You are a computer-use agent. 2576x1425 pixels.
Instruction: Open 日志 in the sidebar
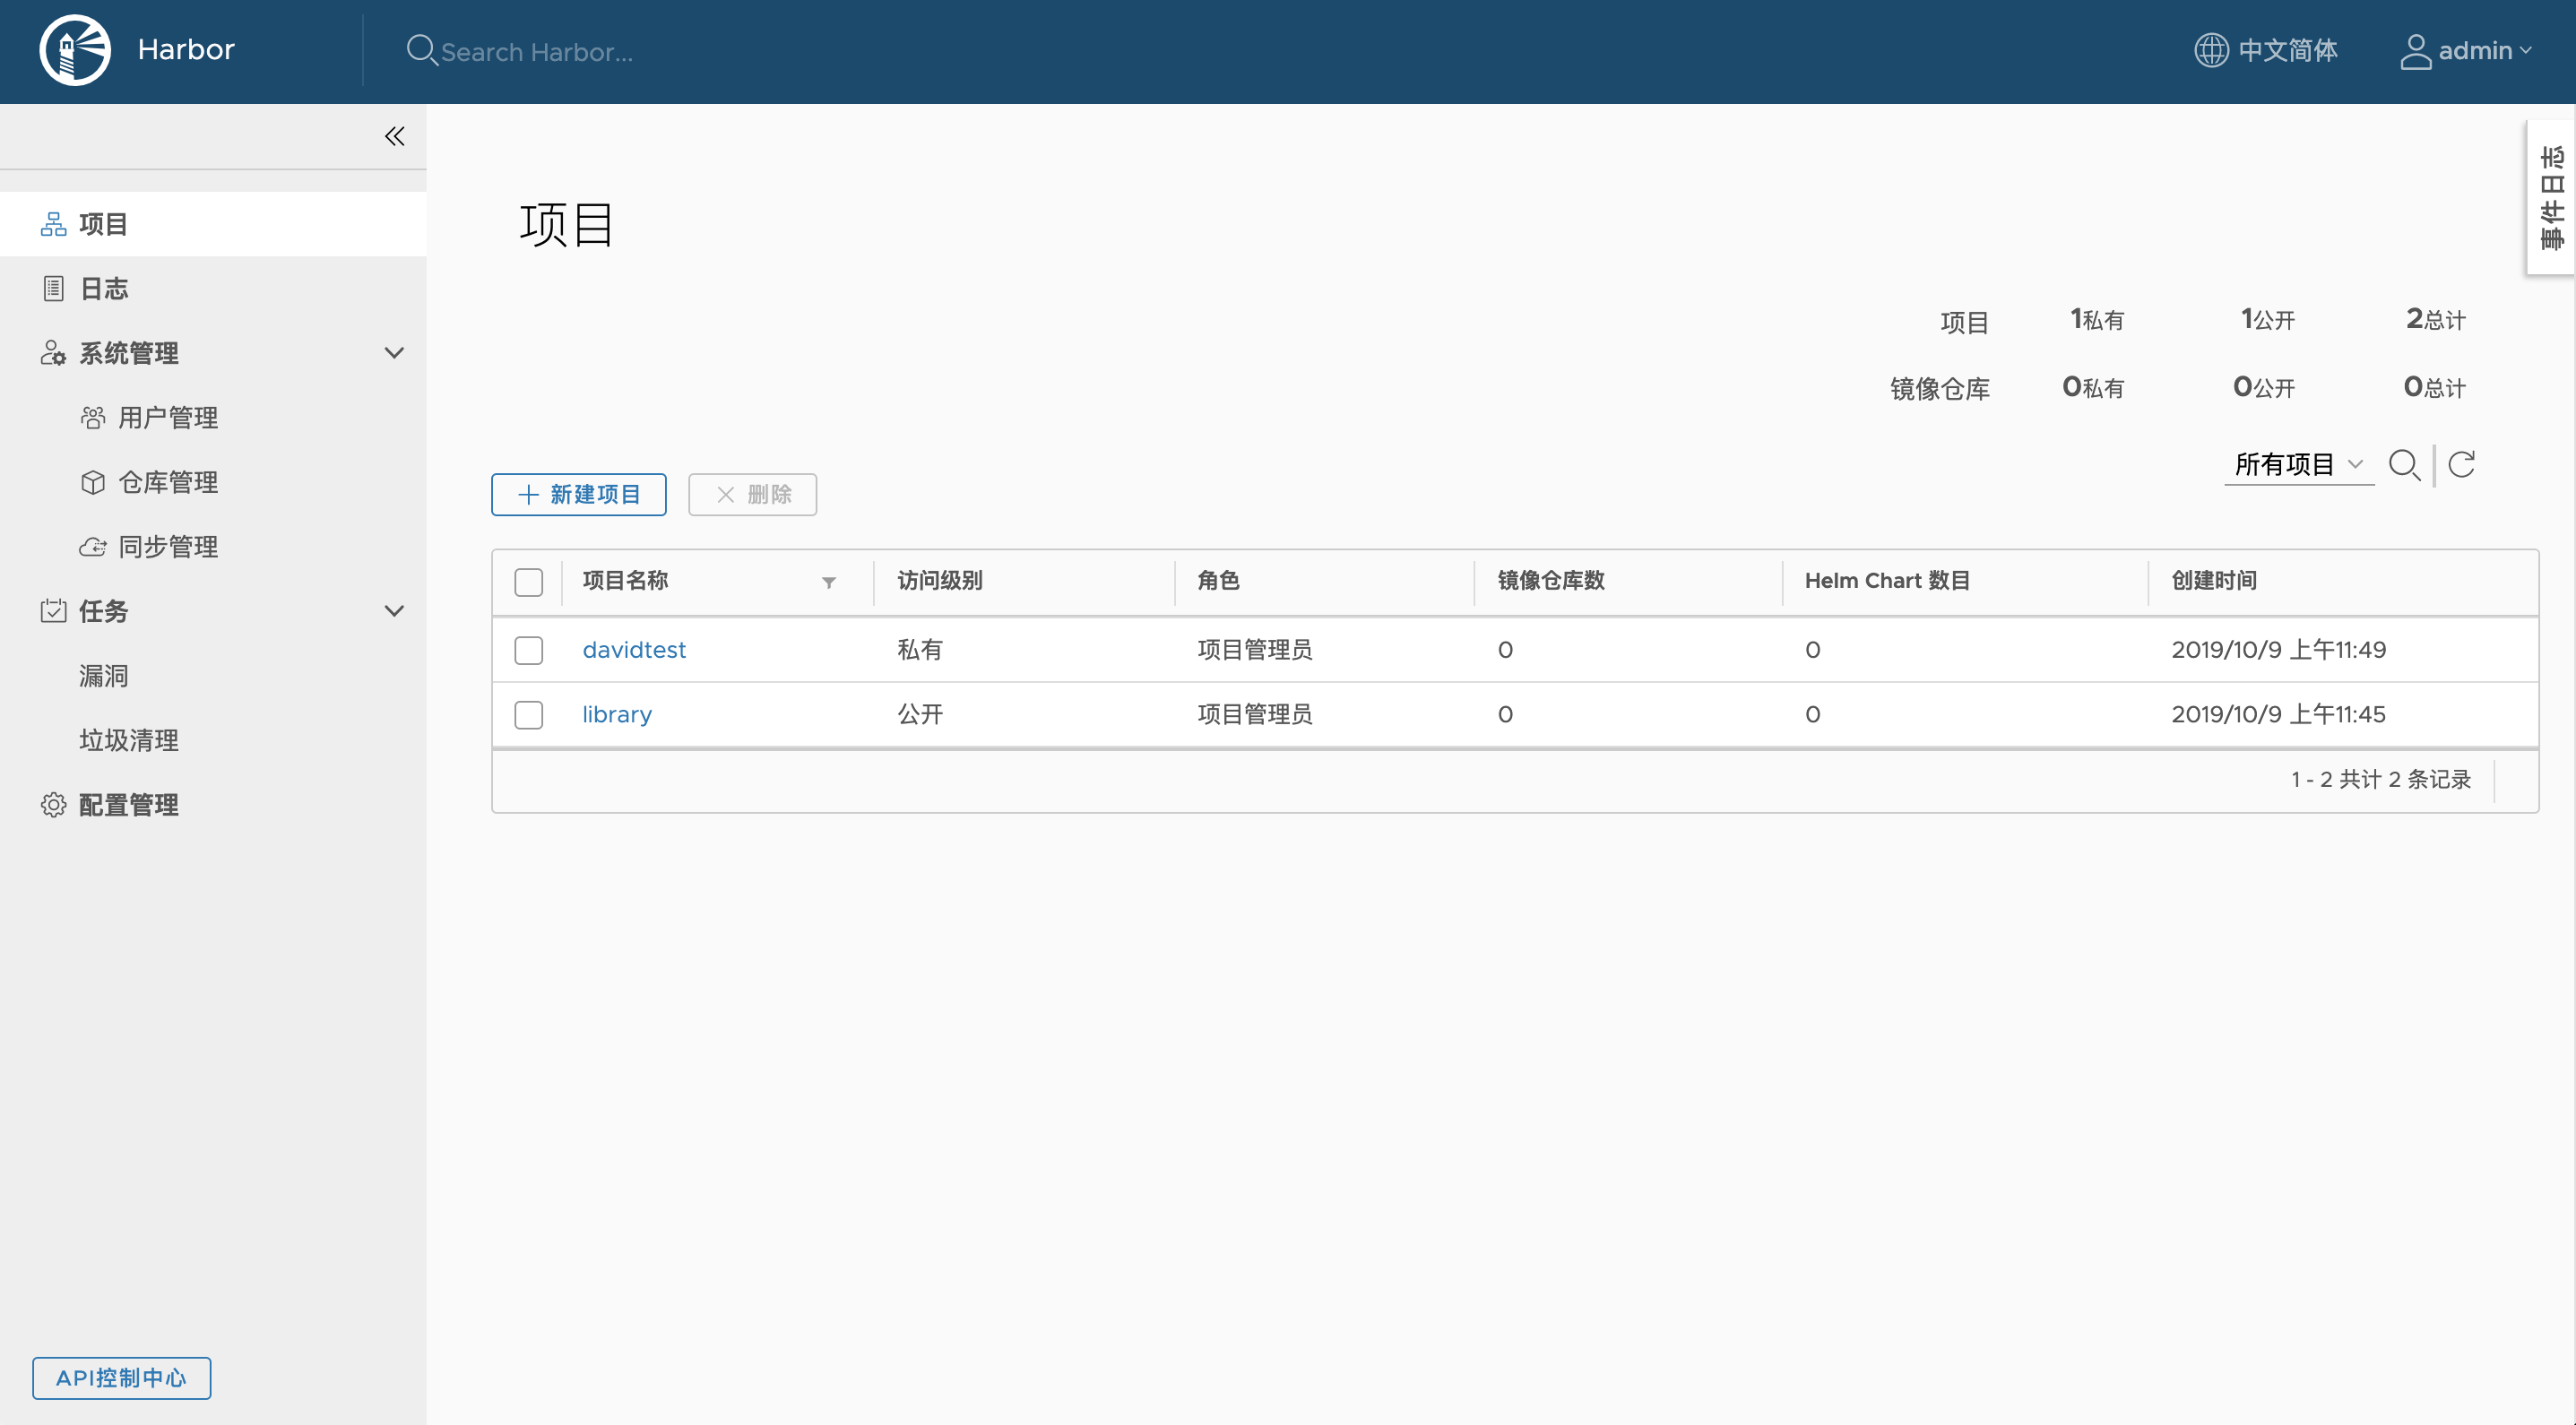[x=104, y=289]
